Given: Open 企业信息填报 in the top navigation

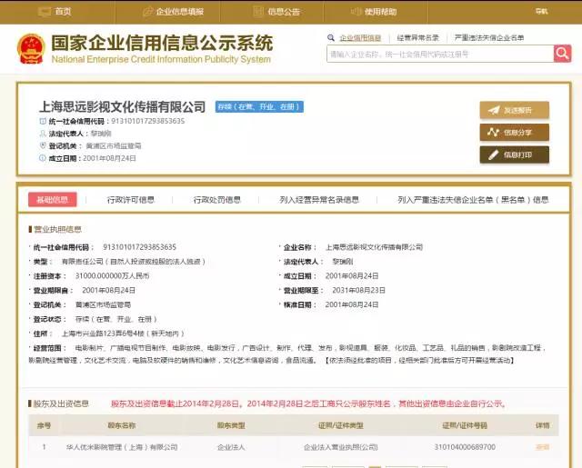Looking at the screenshot, I should tap(173, 12).
